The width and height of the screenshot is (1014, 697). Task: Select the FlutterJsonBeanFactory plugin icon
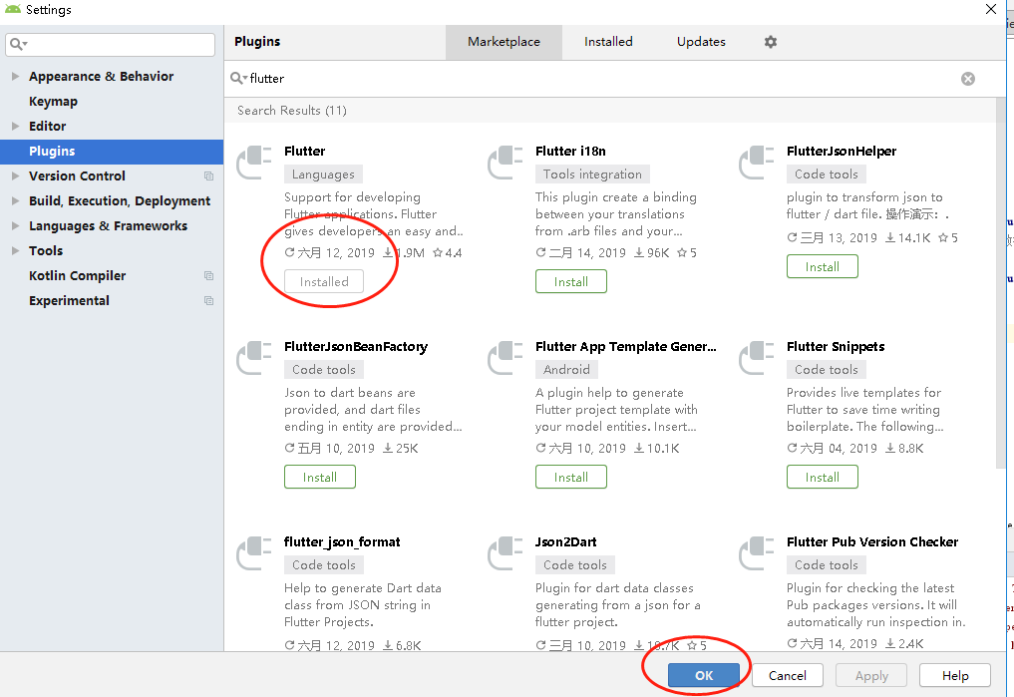[254, 358]
